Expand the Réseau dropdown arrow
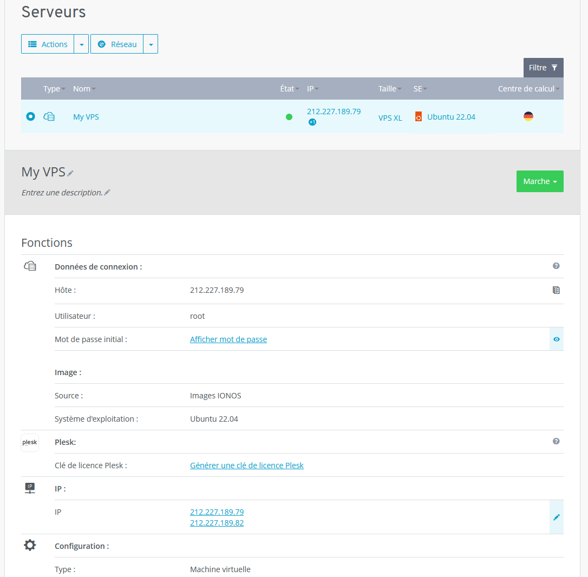588x577 pixels. pyautogui.click(x=151, y=44)
